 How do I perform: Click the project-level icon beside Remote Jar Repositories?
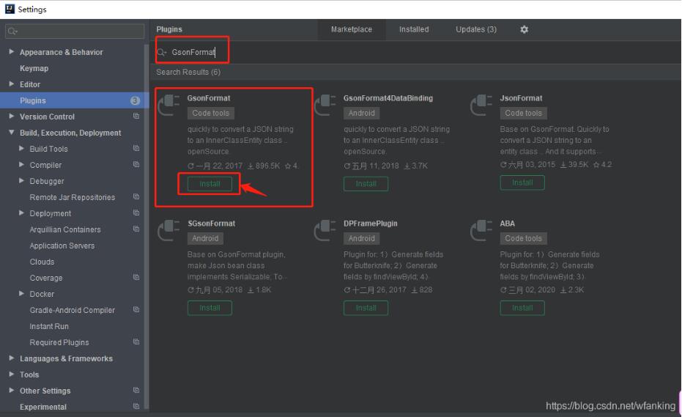[x=136, y=196]
